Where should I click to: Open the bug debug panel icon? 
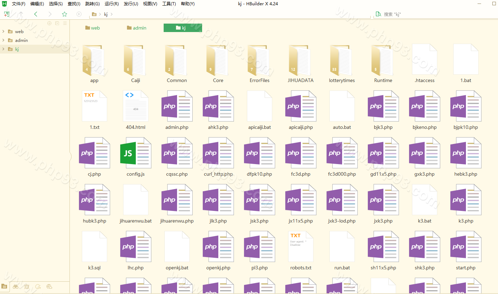tap(27, 287)
